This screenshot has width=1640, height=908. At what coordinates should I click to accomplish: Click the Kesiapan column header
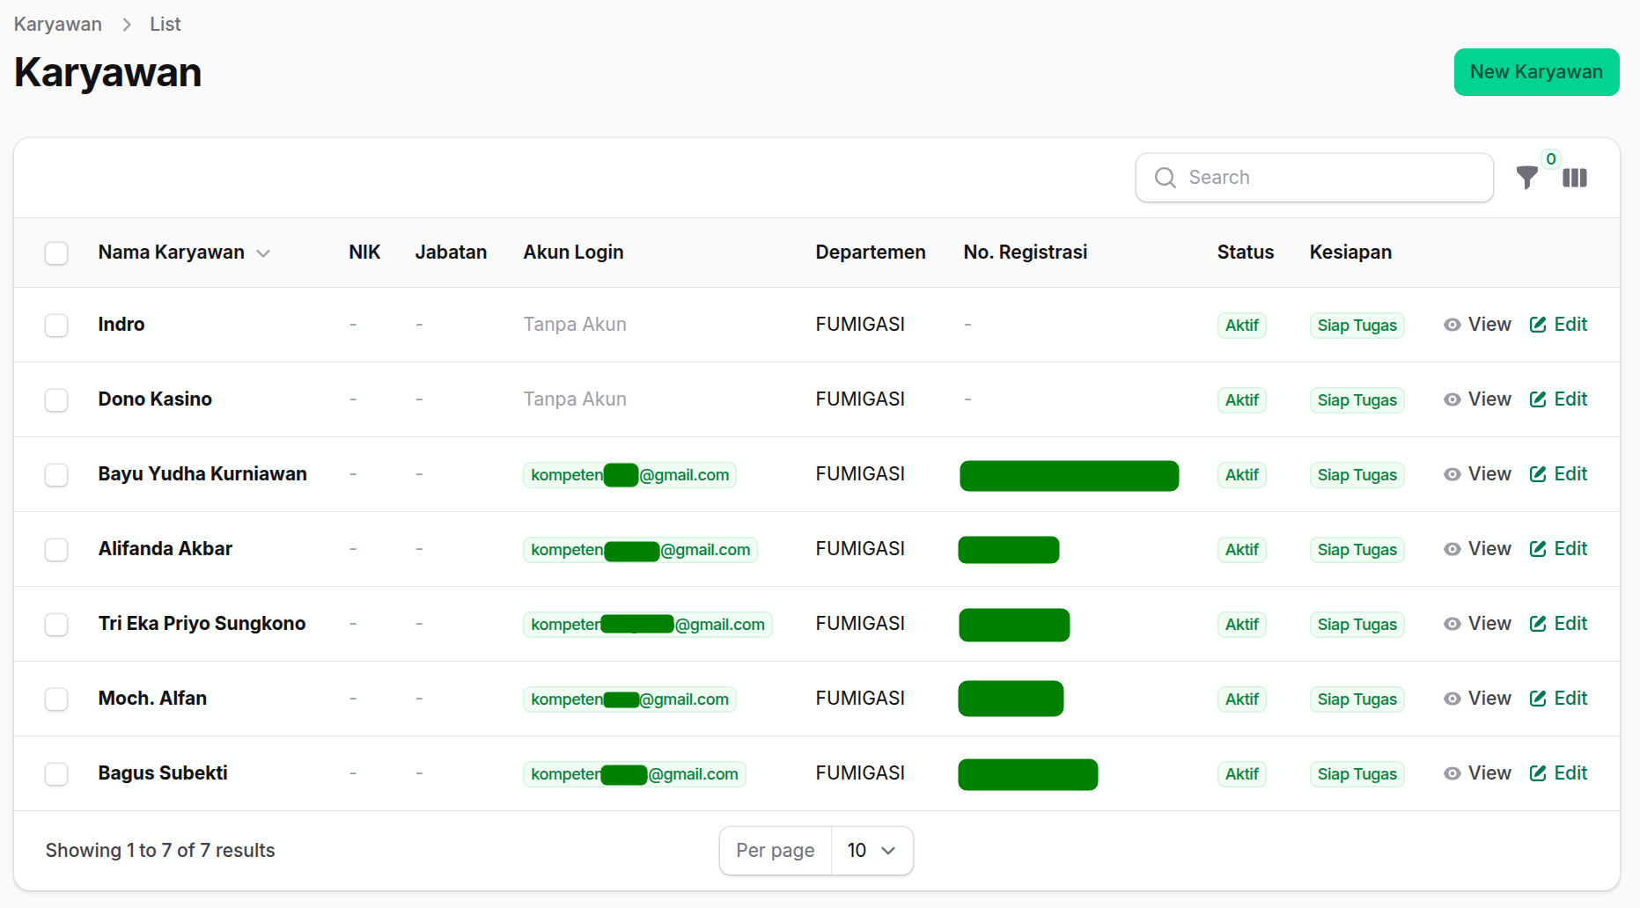click(1350, 253)
